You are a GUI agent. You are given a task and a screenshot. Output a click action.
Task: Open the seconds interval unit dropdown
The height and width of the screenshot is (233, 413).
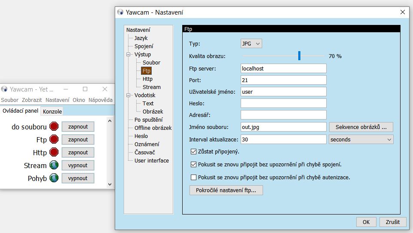pyautogui.click(x=361, y=139)
